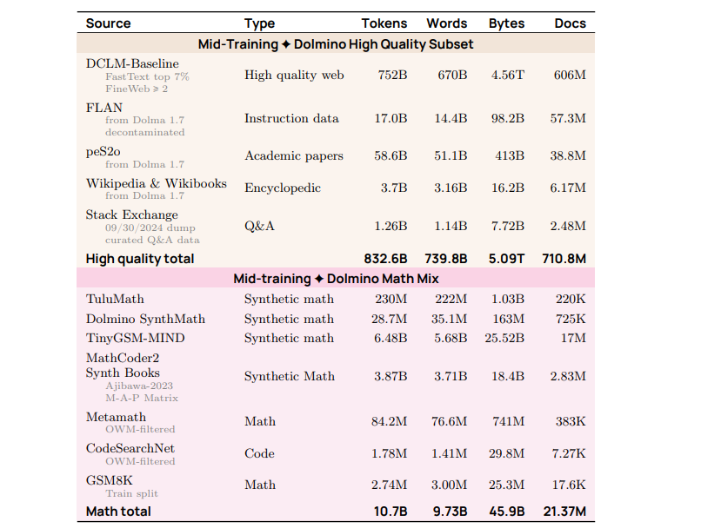Screen dimensions: 701x528
Task: Click the 'Math total' row label
Action: pos(118,511)
